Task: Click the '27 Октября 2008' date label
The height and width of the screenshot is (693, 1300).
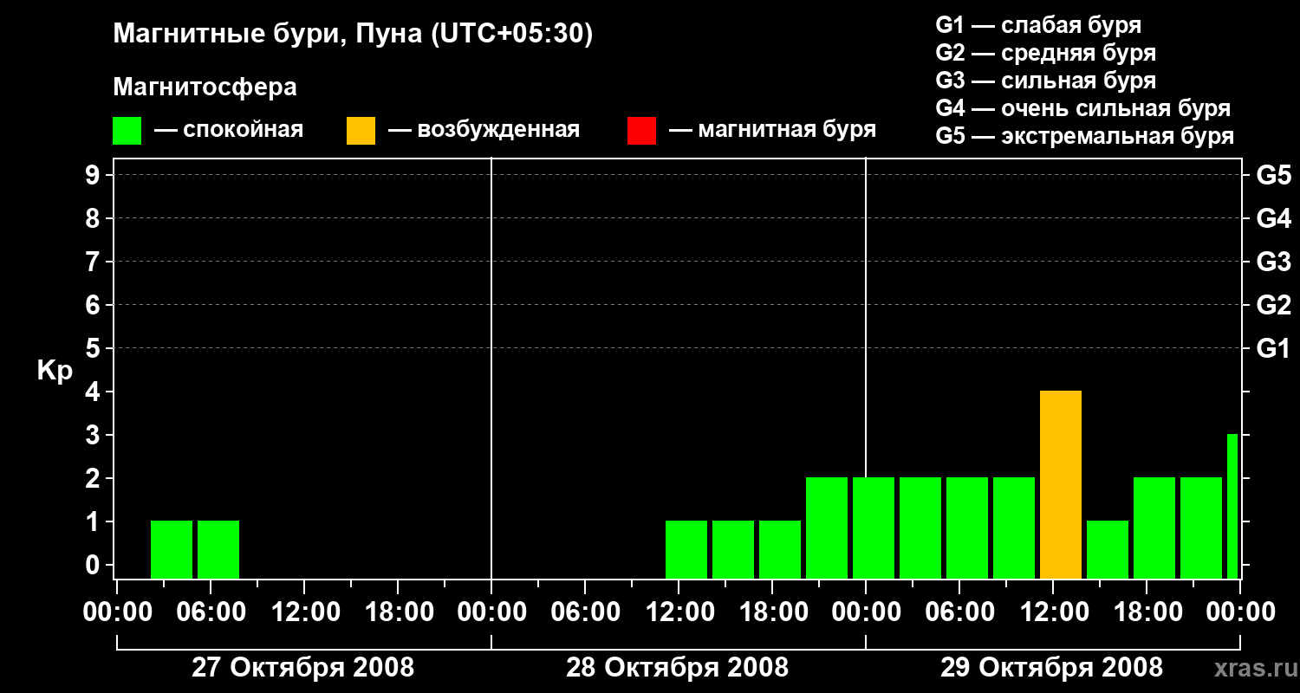Action: point(302,668)
